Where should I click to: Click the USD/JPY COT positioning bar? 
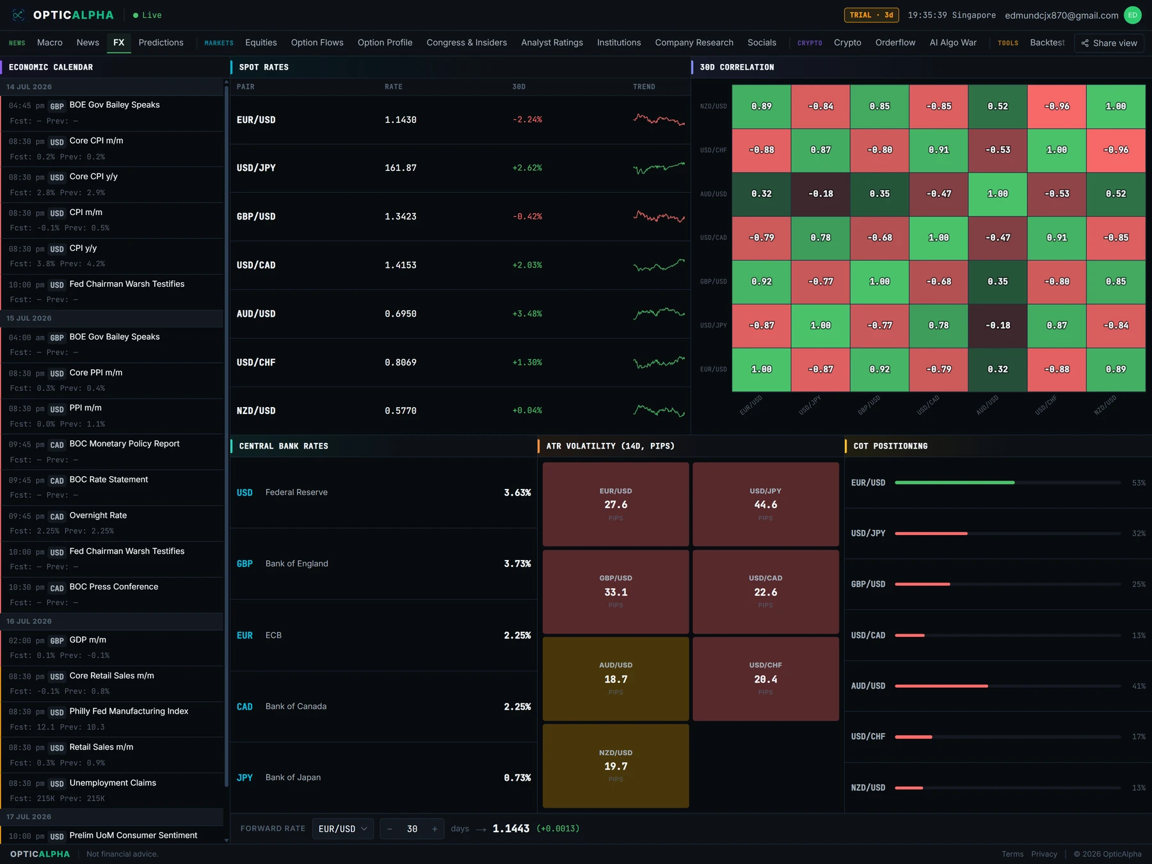pyautogui.click(x=1008, y=533)
